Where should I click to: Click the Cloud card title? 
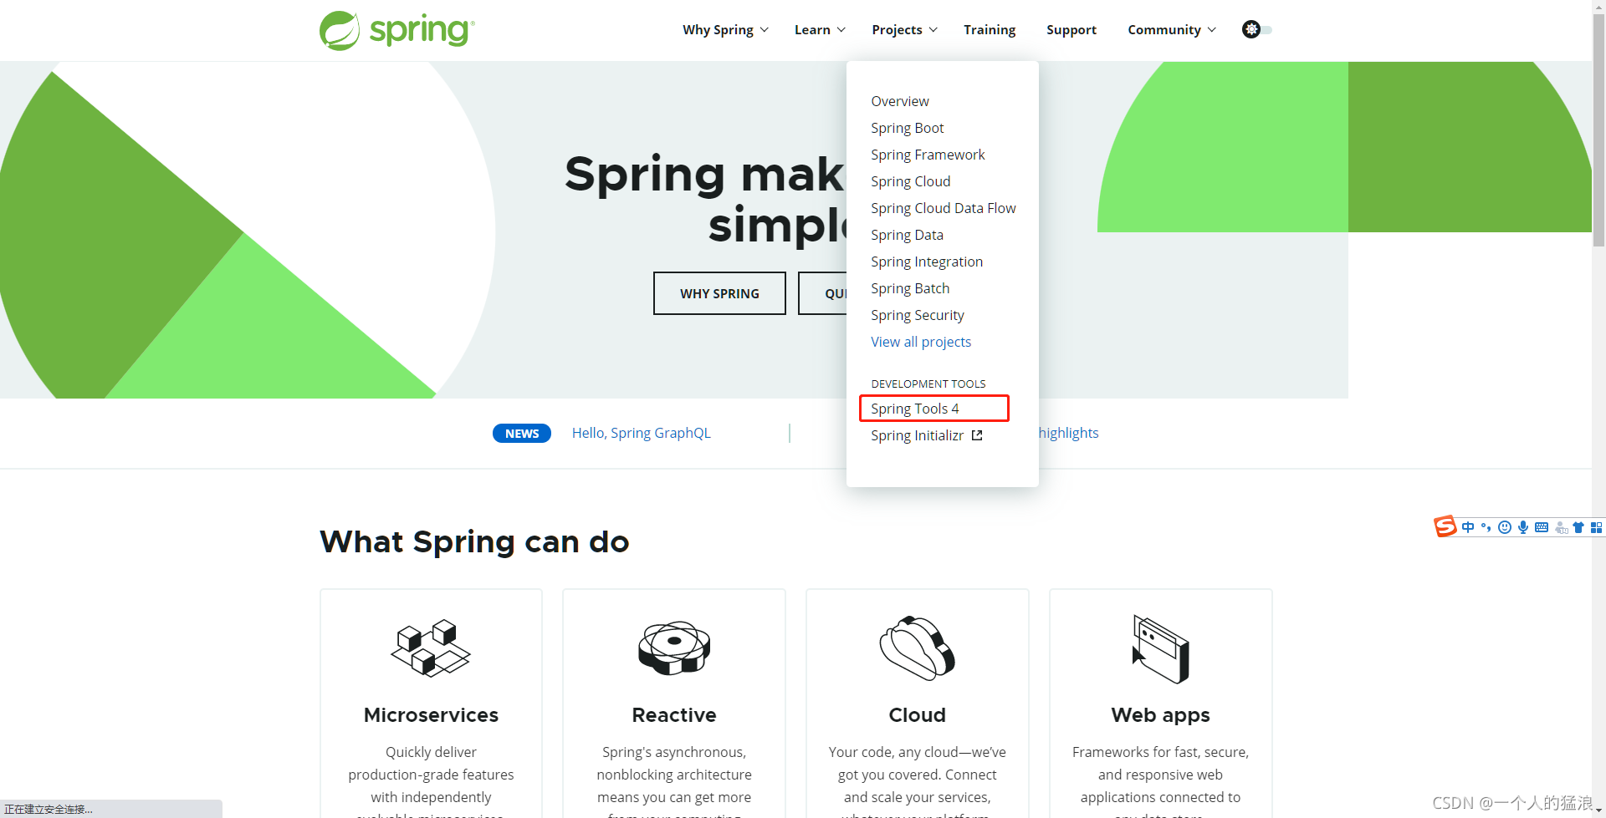point(918,715)
